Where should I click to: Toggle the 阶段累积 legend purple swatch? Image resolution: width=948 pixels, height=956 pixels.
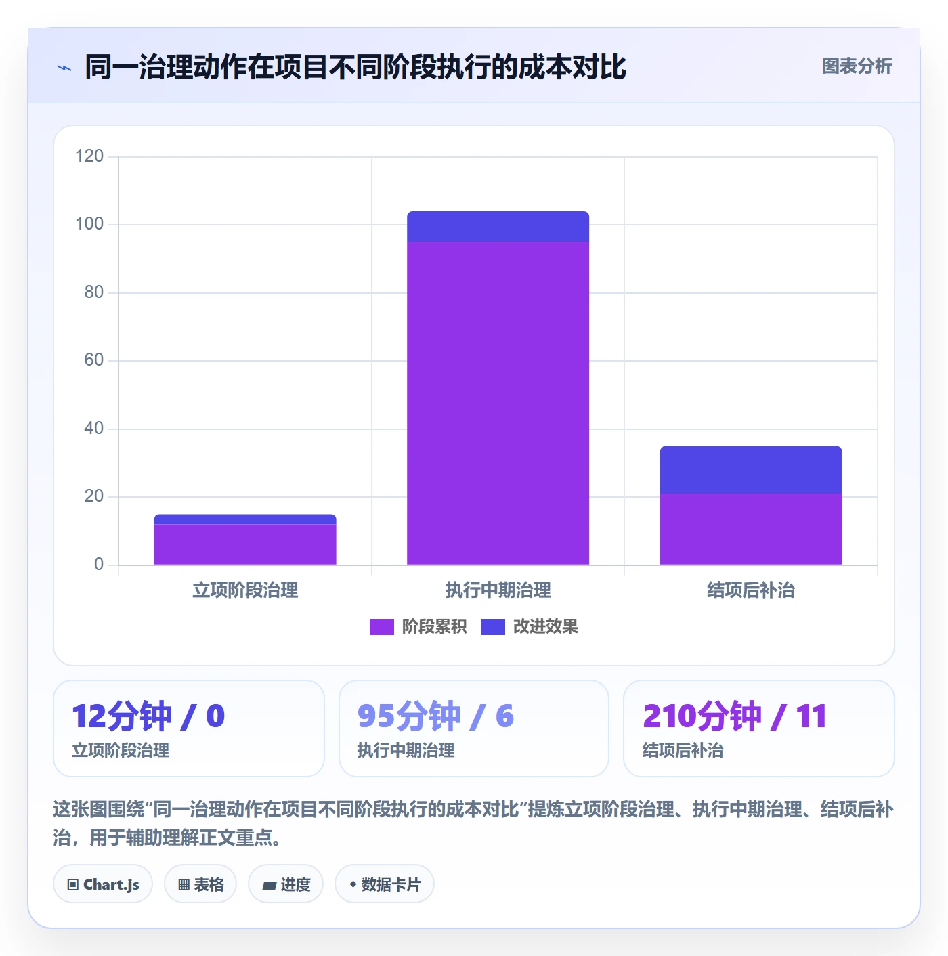coord(381,627)
